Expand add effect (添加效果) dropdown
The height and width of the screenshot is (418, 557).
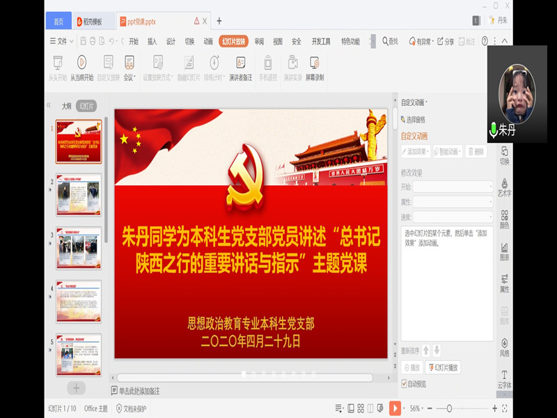point(416,152)
